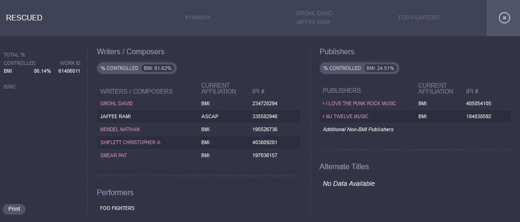Select publisher IPI number 184030592
This screenshot has width=520, height=222.
pyautogui.click(x=479, y=116)
